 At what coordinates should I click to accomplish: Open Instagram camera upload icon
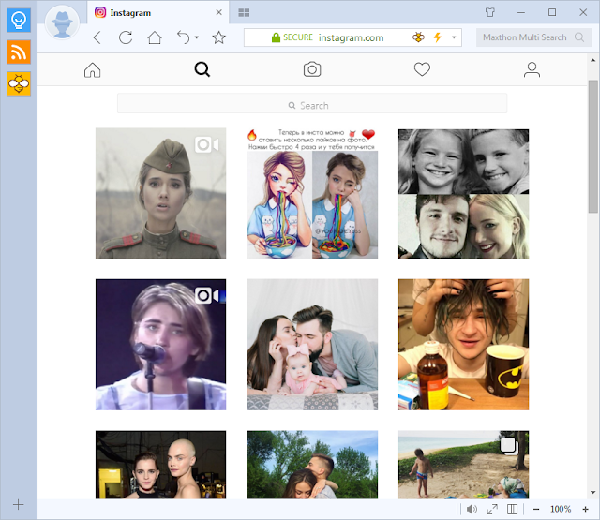(x=312, y=69)
